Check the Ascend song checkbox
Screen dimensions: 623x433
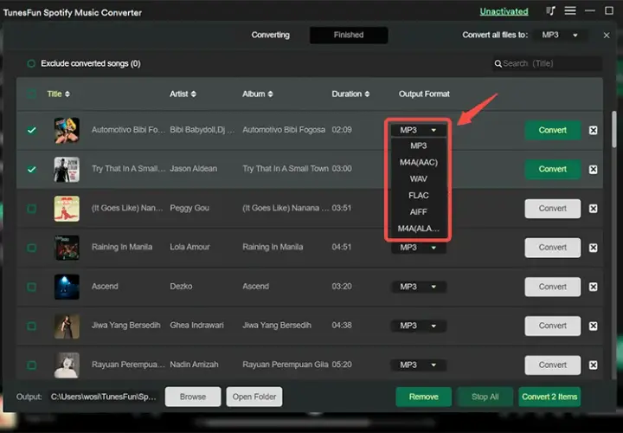[31, 287]
